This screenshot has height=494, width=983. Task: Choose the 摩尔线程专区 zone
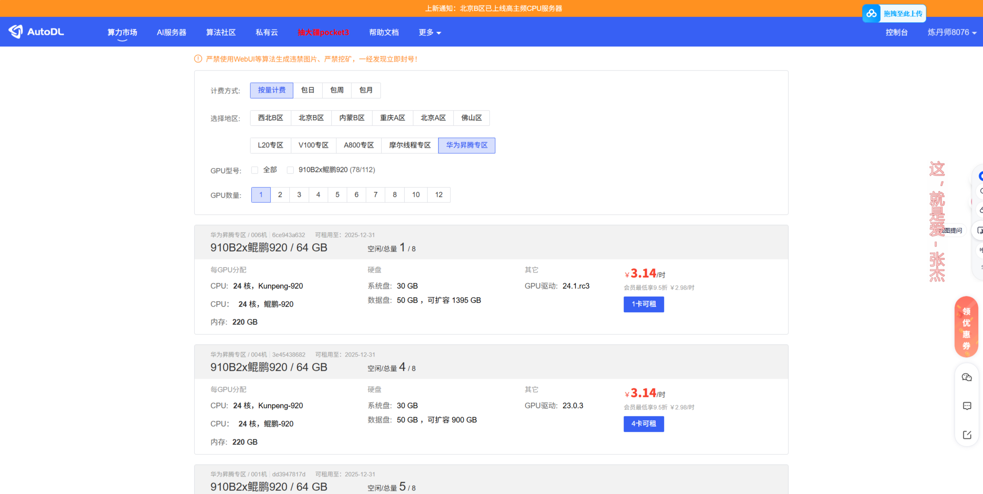[410, 145]
